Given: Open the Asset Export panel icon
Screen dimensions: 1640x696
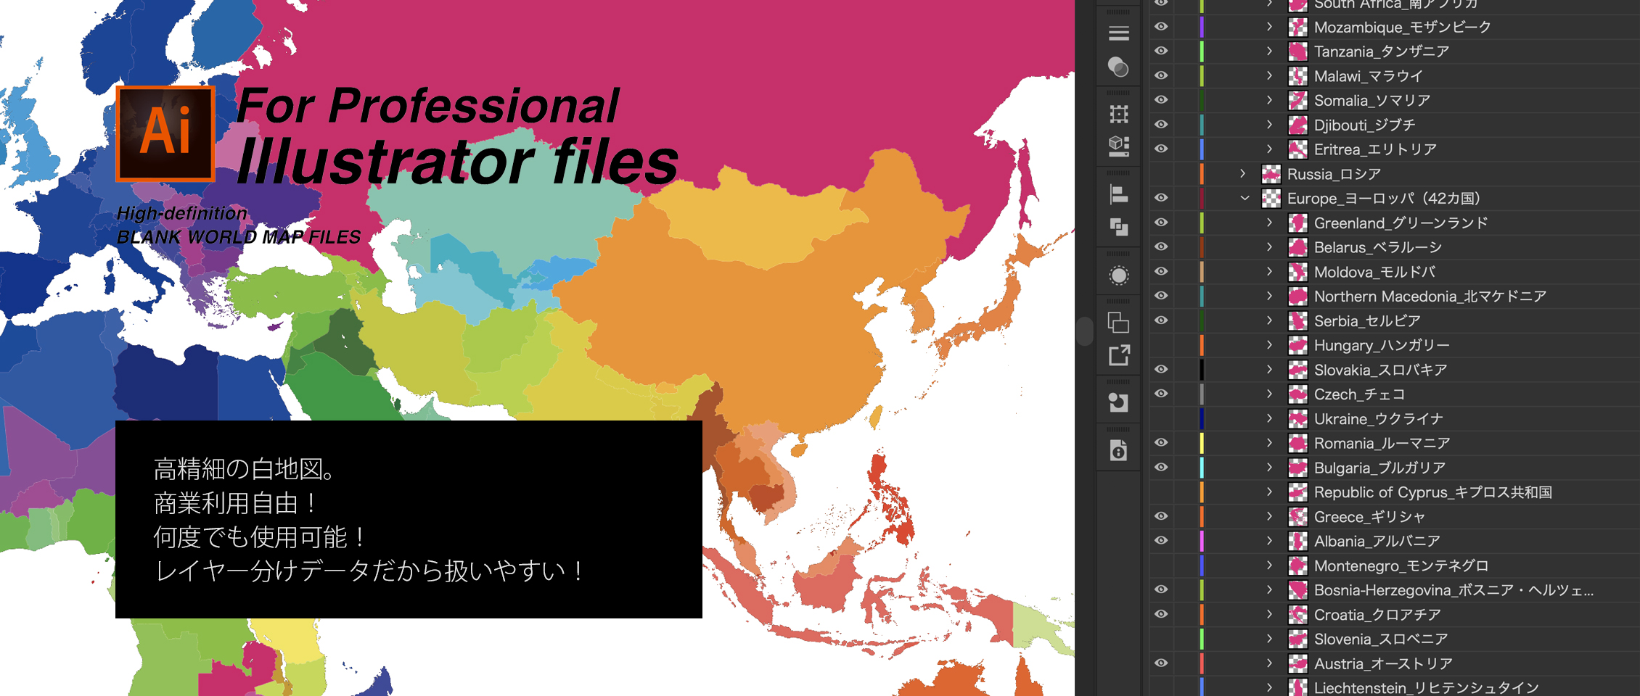Looking at the screenshot, I should point(1118,355).
